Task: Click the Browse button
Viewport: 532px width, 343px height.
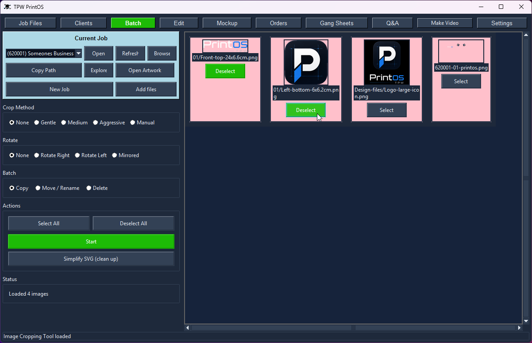Action: [162, 54]
